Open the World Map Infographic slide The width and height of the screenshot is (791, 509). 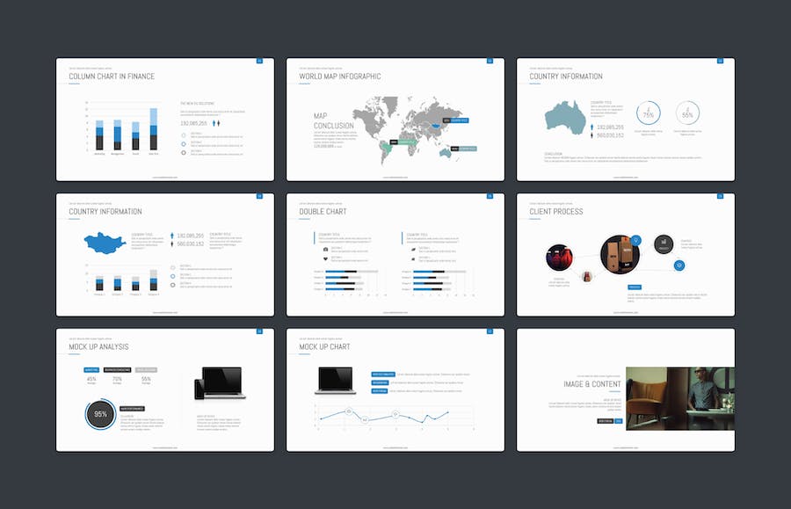(395, 120)
